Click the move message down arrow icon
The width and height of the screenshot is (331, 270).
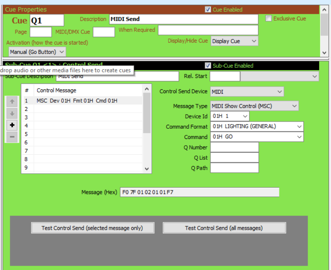[x=12, y=113]
